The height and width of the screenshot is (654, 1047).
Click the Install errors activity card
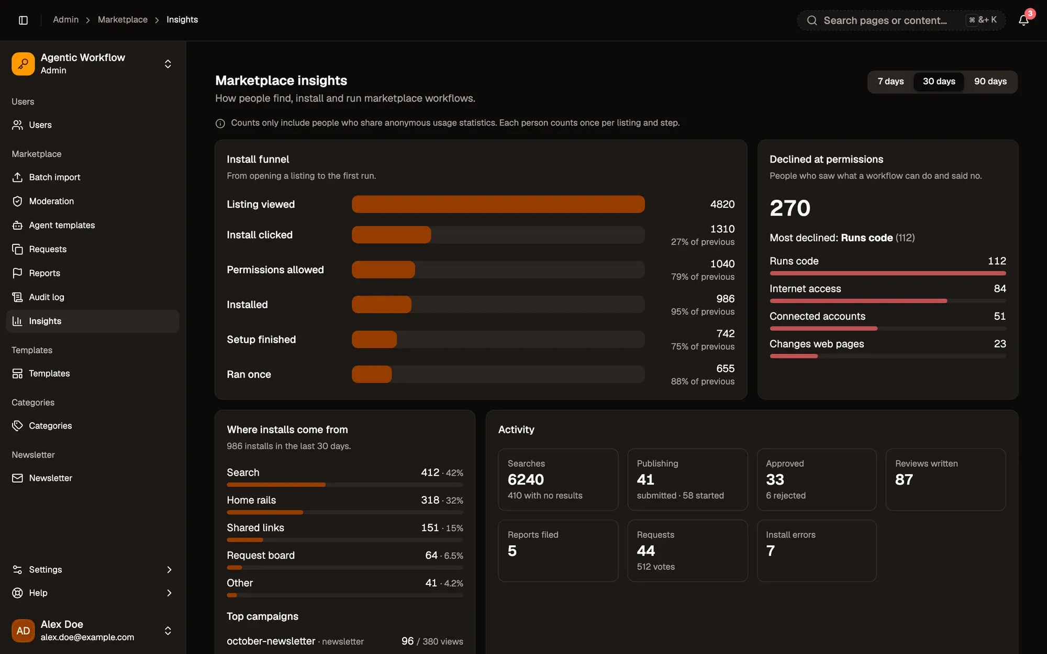click(x=816, y=550)
